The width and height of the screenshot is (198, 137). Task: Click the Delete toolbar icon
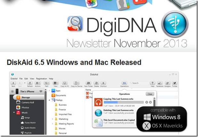tap(96, 83)
